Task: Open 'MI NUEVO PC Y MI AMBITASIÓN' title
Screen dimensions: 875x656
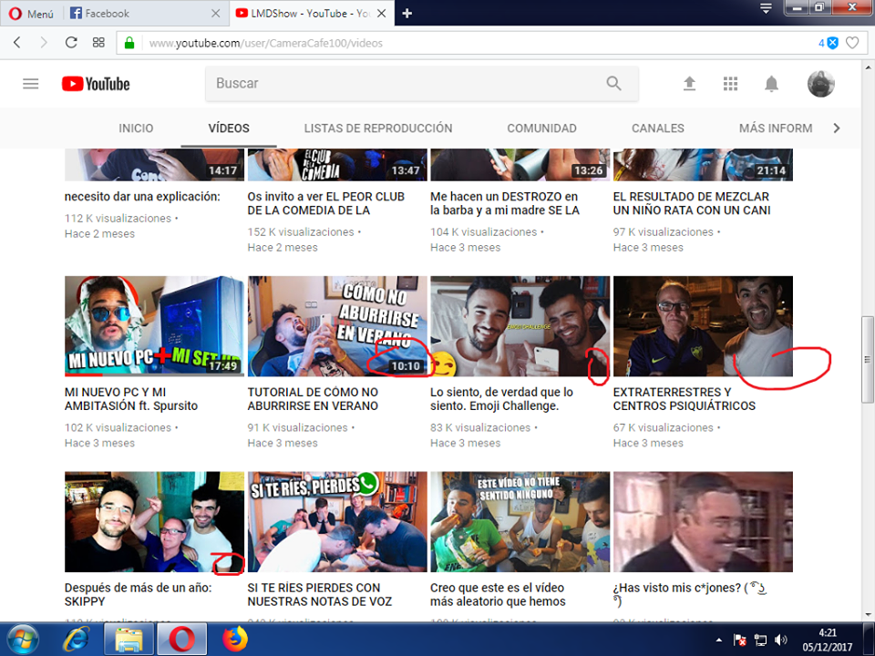Action: tap(131, 399)
